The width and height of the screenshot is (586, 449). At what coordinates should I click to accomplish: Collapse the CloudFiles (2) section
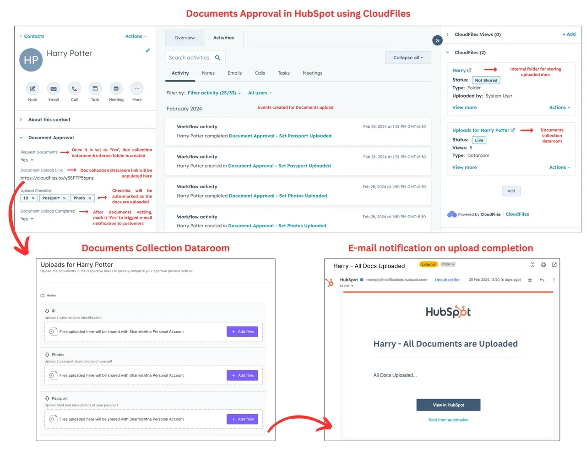pos(448,53)
